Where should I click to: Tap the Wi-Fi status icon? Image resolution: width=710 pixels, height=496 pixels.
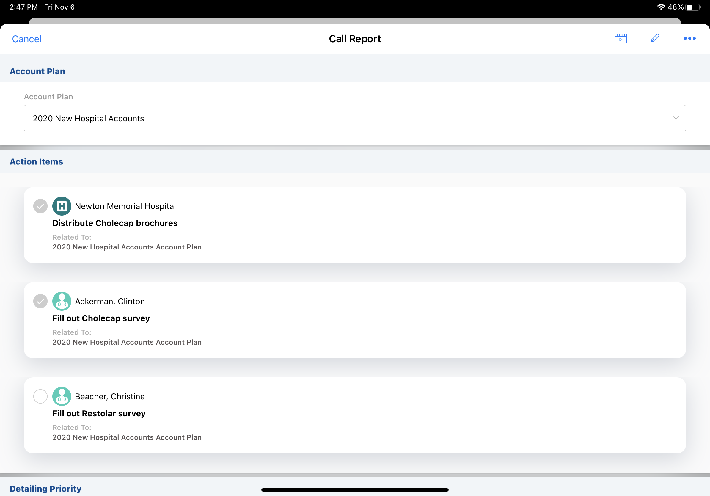click(661, 7)
